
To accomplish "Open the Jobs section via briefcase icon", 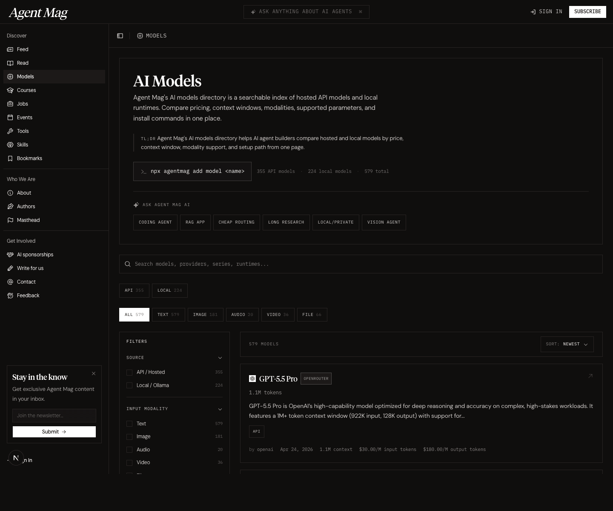I will coord(10,104).
